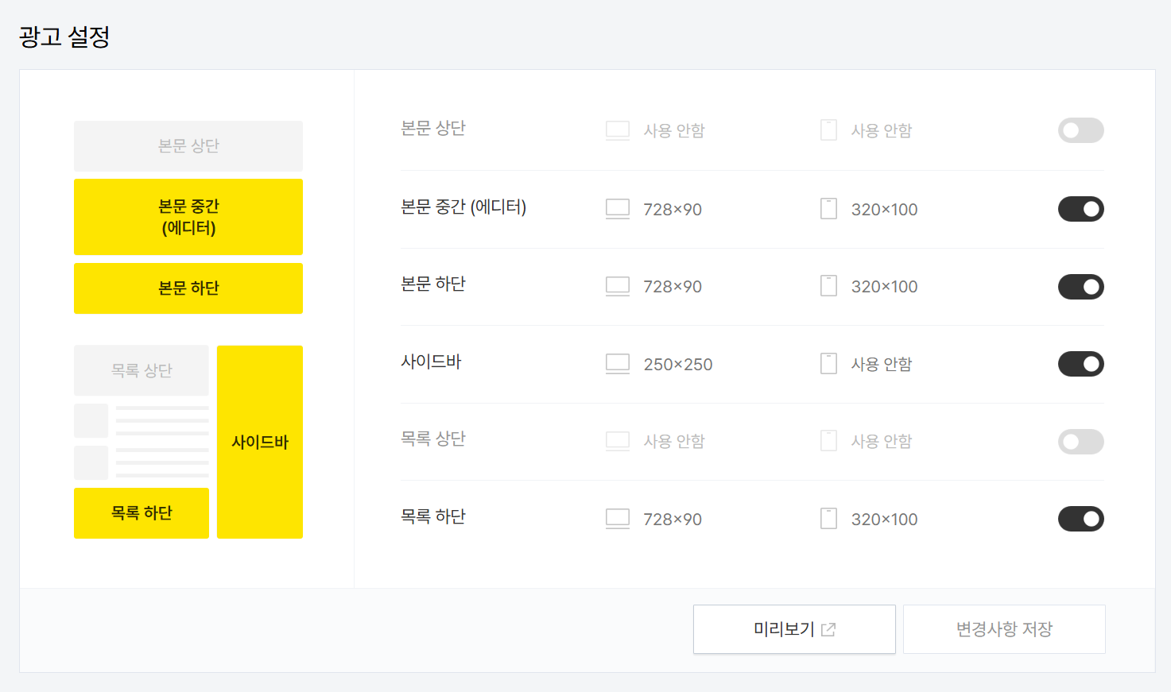Click the mobile phone icon in 목록 상단 row

828,441
